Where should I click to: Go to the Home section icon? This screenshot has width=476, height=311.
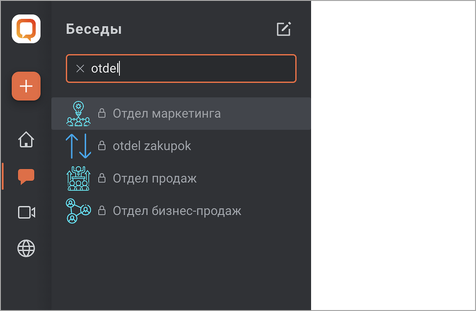(x=26, y=139)
